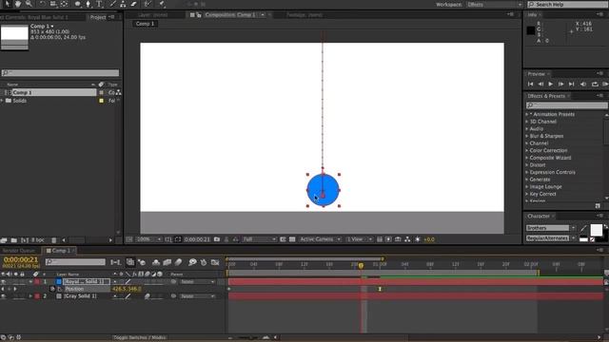The height and width of the screenshot is (342, 609).
Task: Expand the Color Correction effects category
Action: coord(526,150)
